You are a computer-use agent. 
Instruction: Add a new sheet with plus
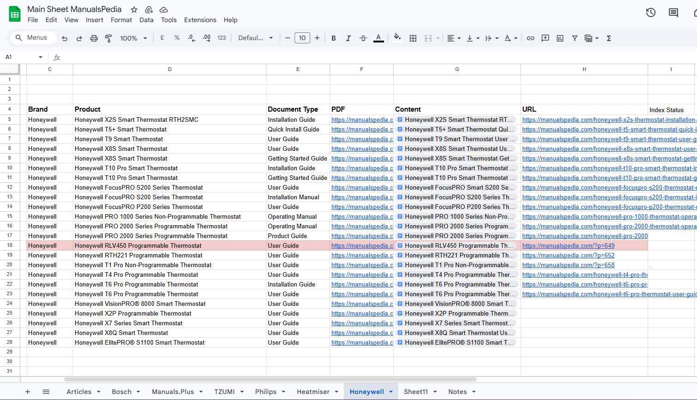(x=28, y=392)
